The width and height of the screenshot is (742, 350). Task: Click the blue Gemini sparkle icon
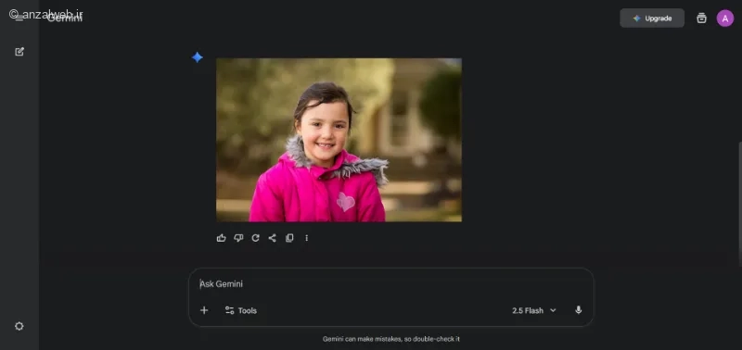(198, 57)
